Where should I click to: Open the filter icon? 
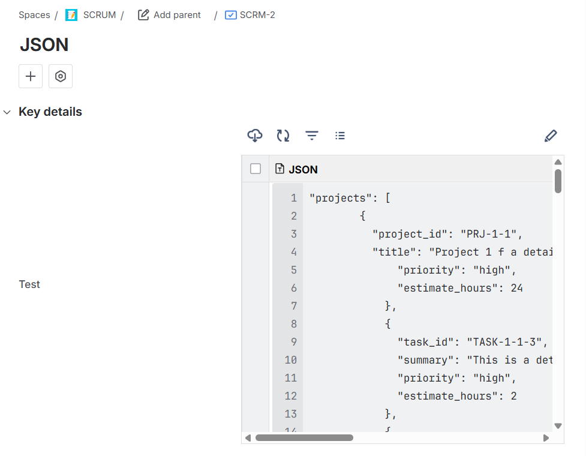[x=312, y=136]
